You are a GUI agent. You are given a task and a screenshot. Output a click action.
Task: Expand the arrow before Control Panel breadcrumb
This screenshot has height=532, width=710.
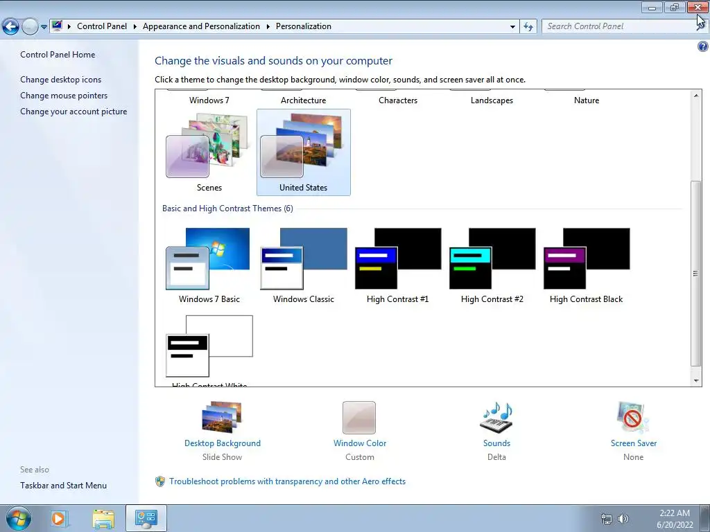(69, 27)
